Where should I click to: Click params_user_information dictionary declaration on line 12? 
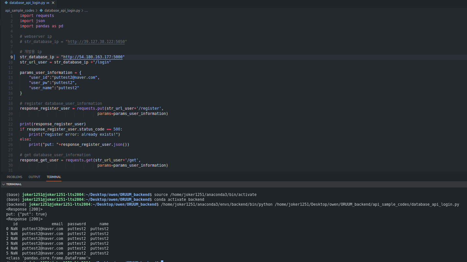pos(51,73)
